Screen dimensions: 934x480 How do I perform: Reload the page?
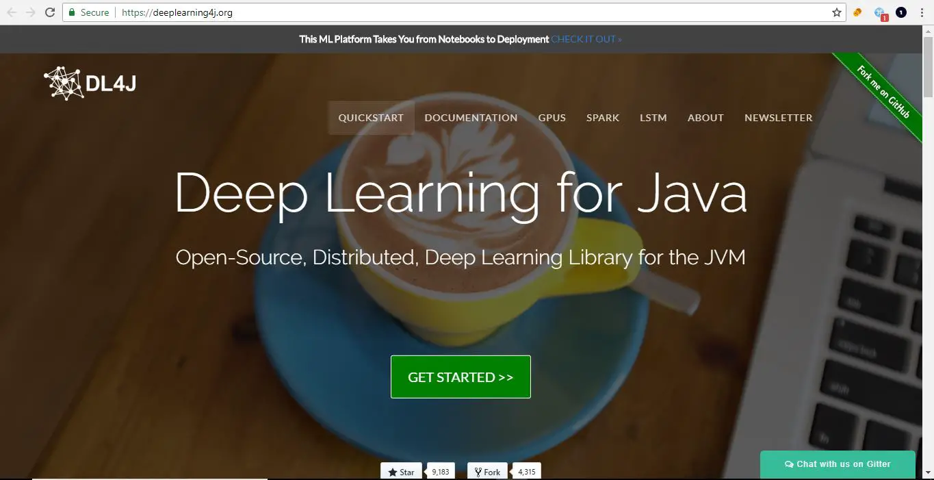coord(49,12)
